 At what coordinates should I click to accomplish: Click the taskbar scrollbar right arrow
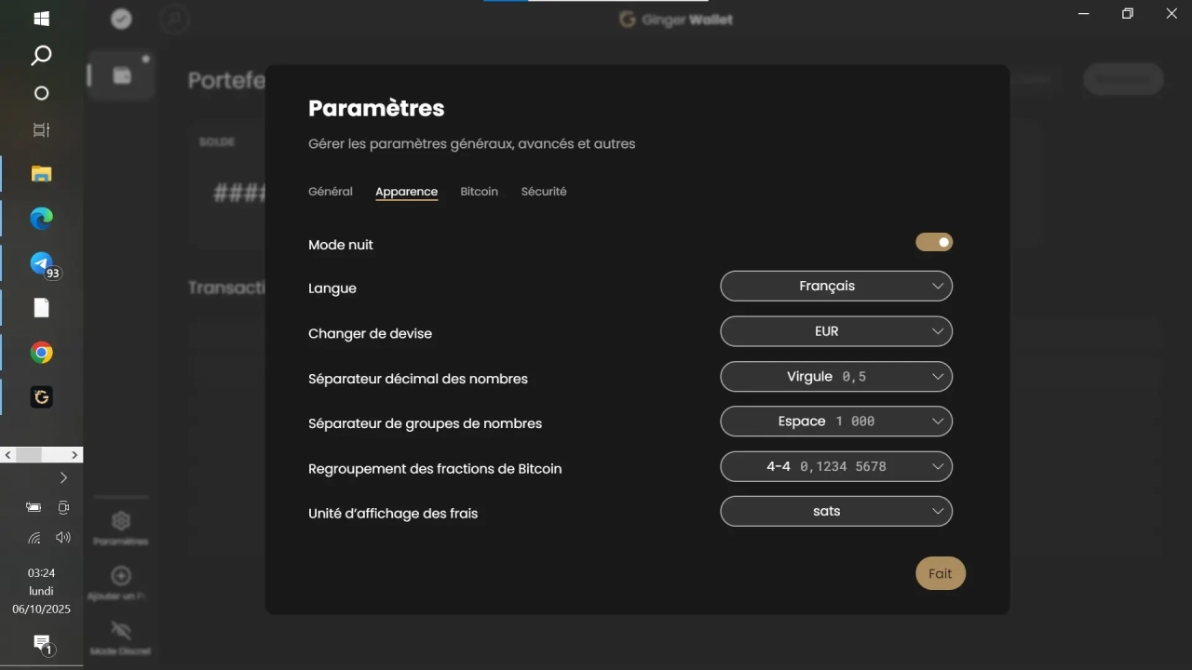76,455
